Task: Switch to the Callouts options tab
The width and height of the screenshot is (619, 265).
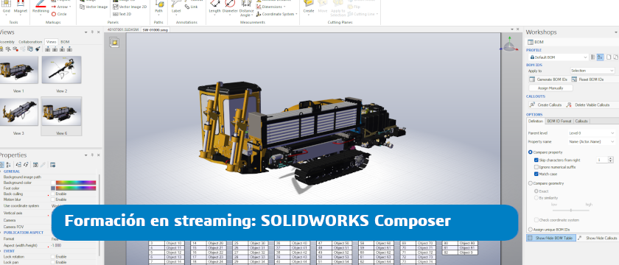Action: click(581, 121)
